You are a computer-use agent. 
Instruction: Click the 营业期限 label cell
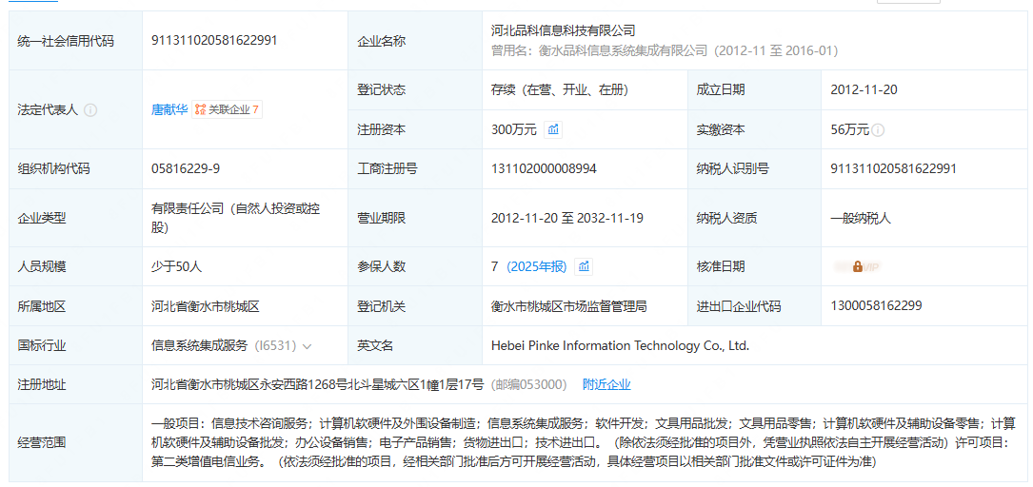point(415,218)
